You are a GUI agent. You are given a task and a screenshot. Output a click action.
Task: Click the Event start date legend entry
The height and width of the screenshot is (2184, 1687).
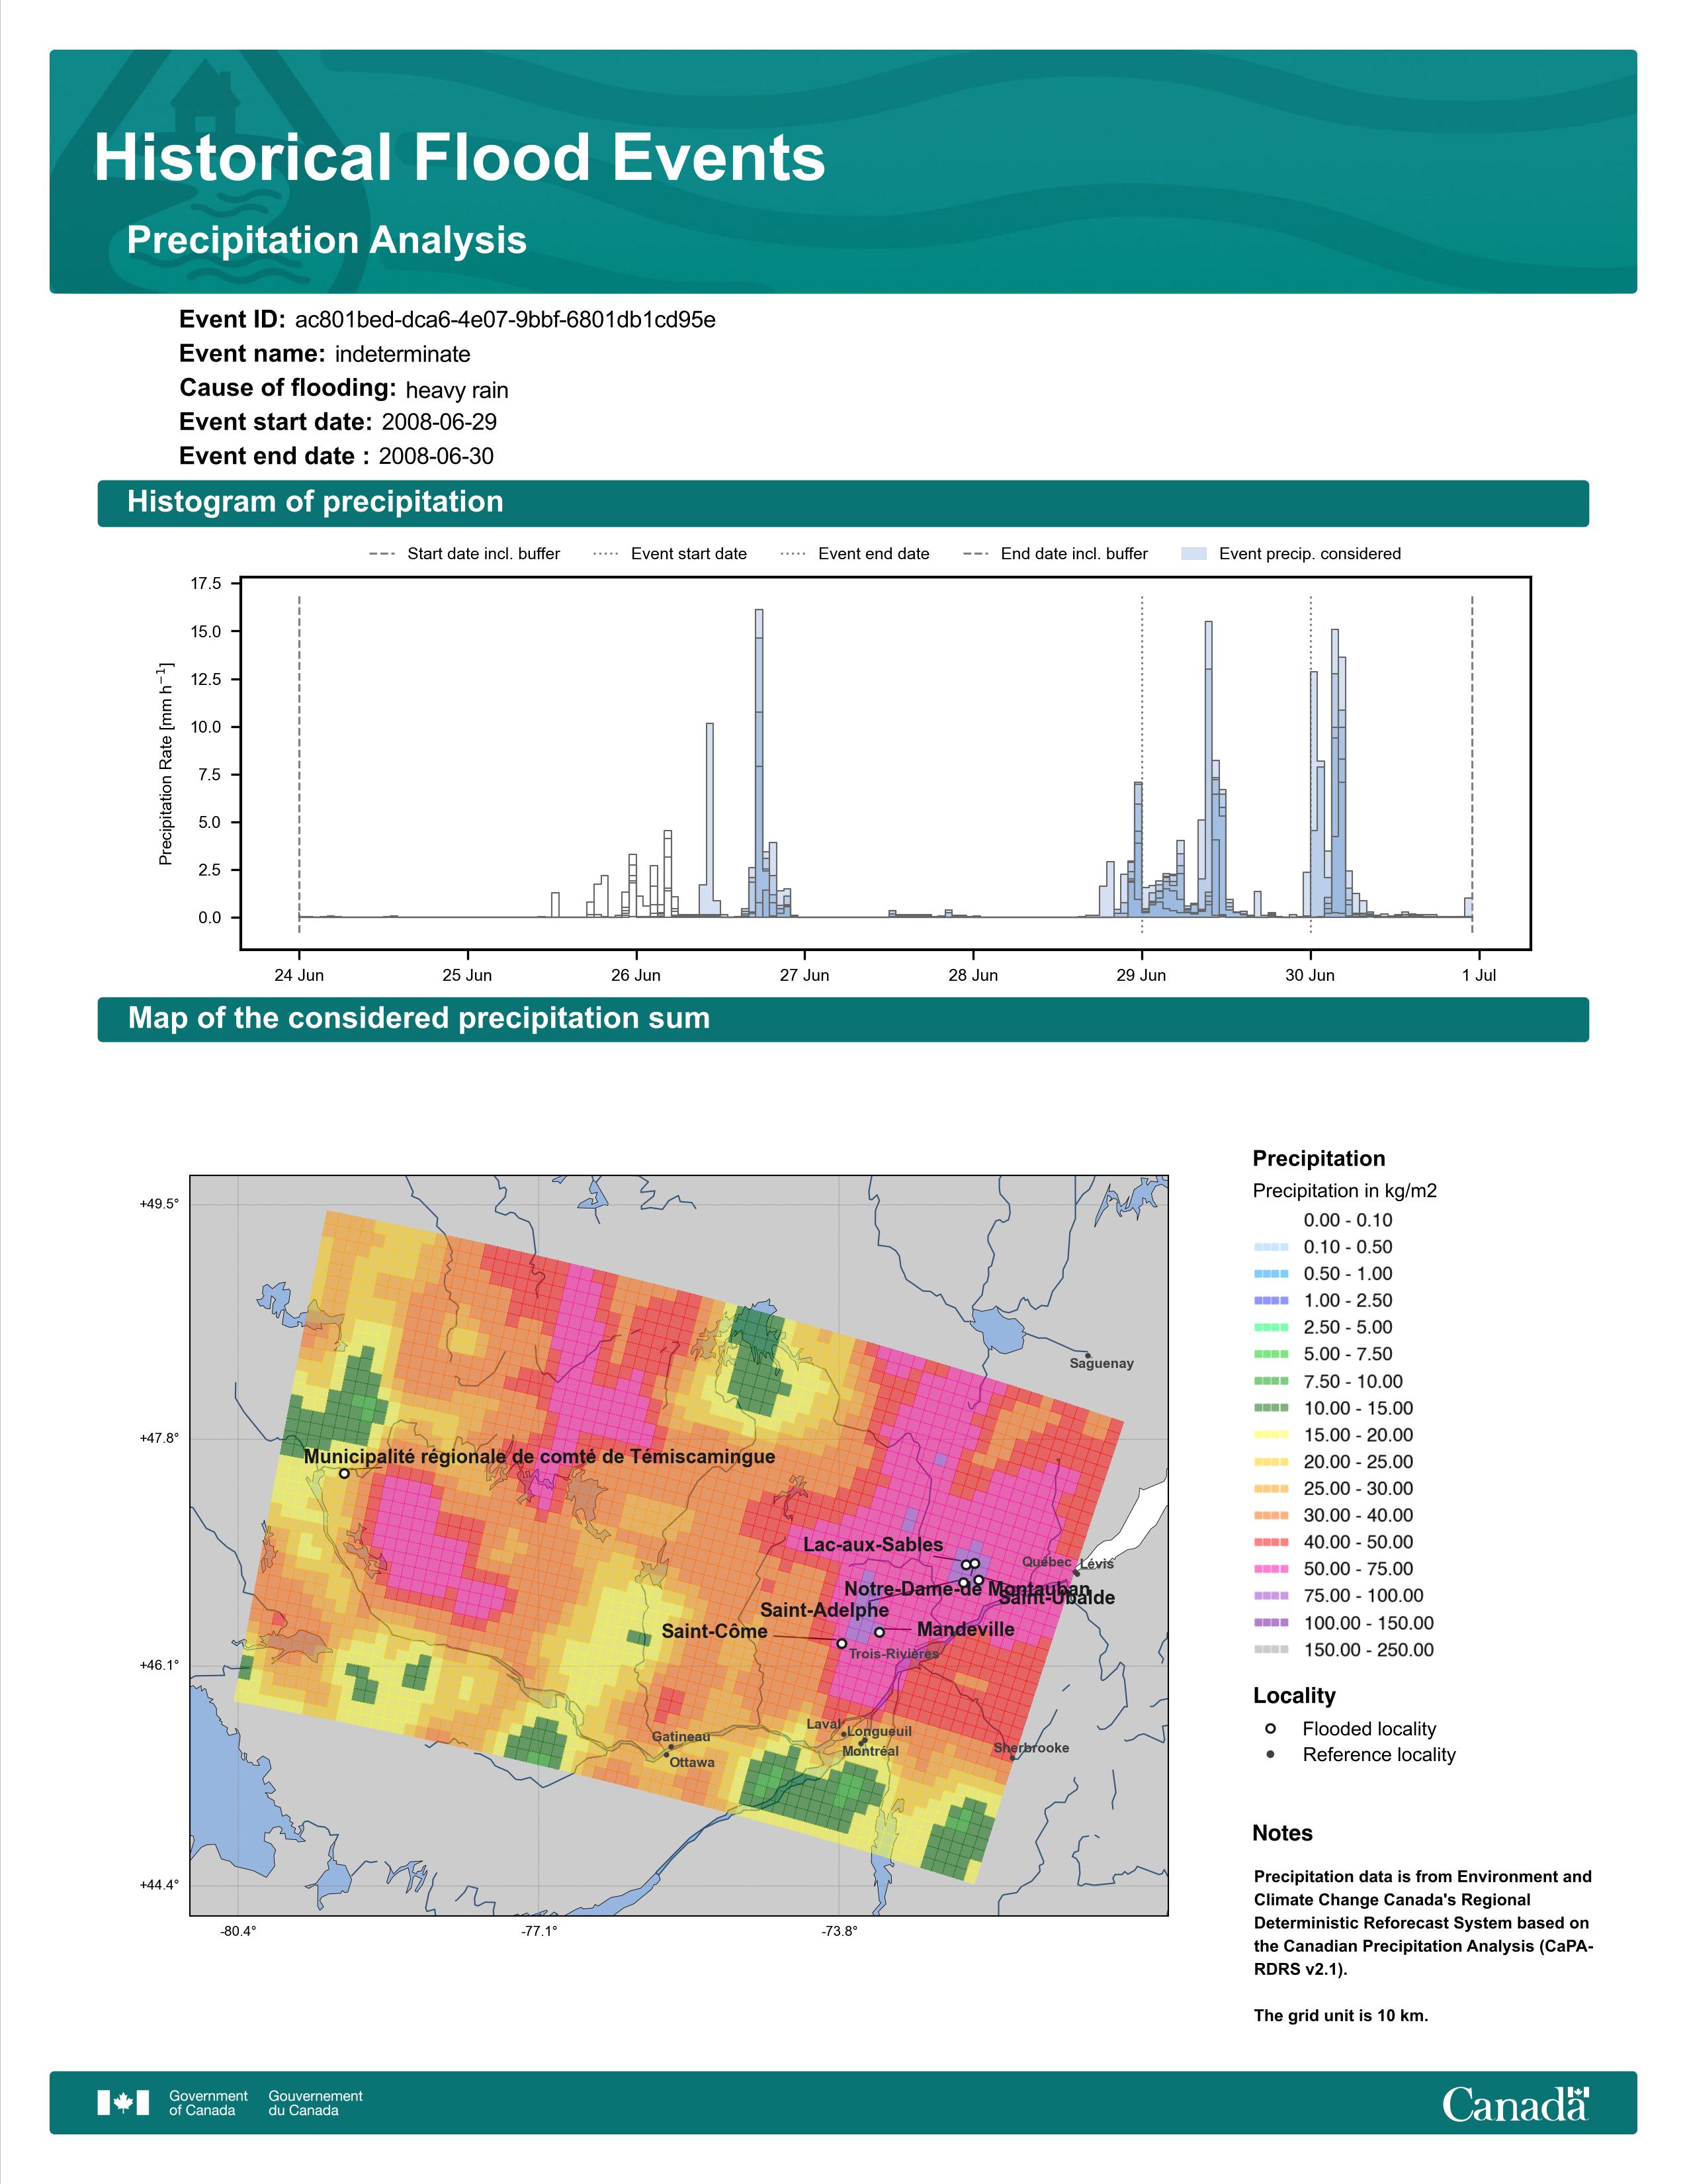(x=670, y=554)
